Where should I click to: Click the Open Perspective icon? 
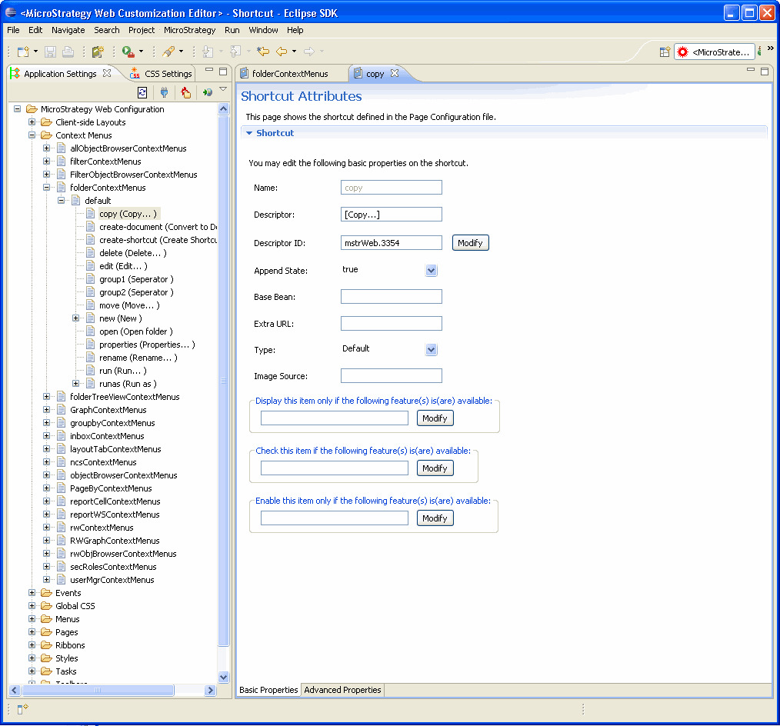665,52
